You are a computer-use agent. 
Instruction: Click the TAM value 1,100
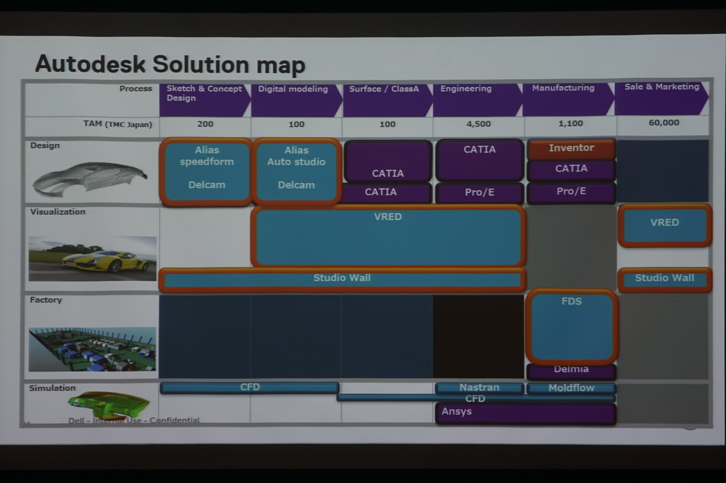pyautogui.click(x=570, y=123)
